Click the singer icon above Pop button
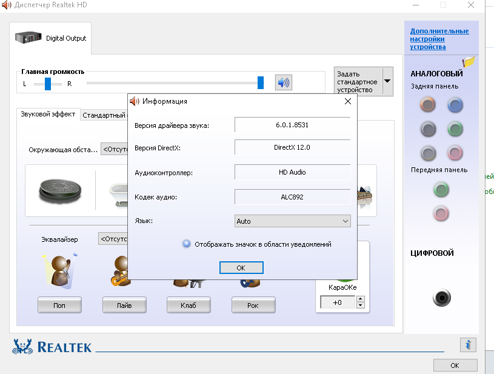The height and width of the screenshot is (374, 494). coord(60,271)
